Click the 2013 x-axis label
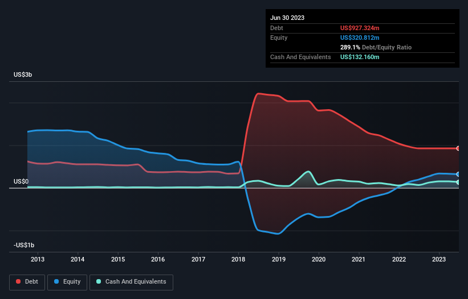468x299 pixels. [38, 259]
